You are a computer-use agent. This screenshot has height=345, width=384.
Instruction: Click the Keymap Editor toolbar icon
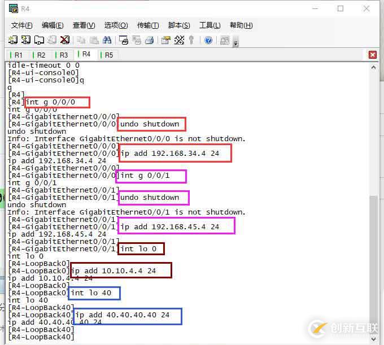coord(179,40)
